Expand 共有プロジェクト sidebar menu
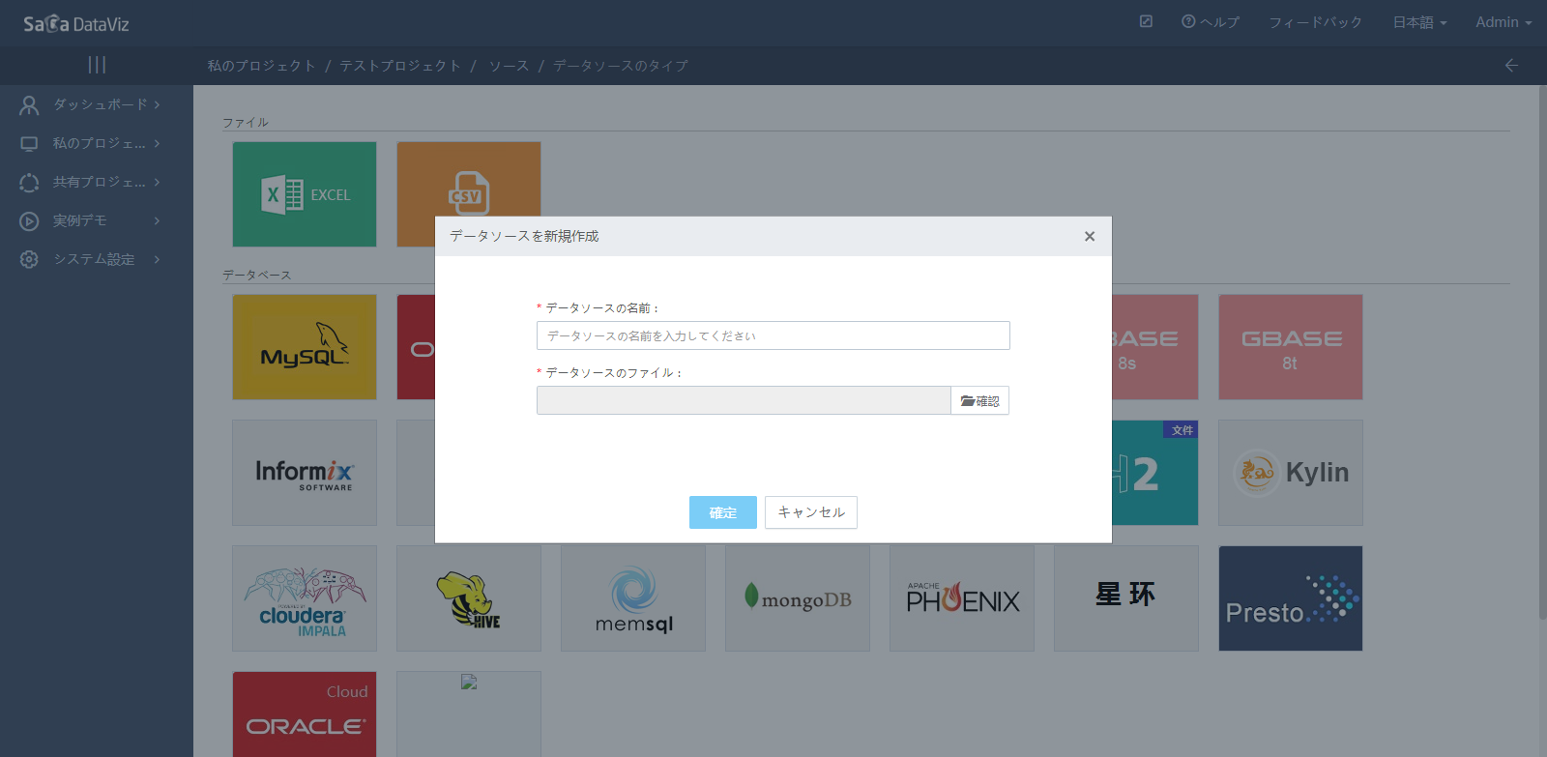Viewport: 1547px width, 757px height. pos(97,182)
